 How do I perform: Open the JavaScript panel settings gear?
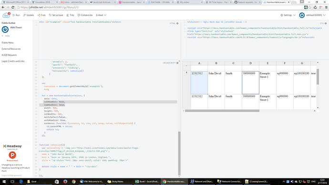click(177, 63)
